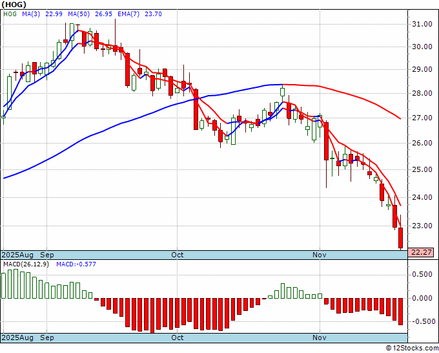Click the 24.00 price axis label
The image size is (439, 353).
422,197
